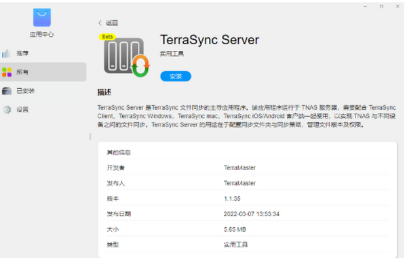Maximize the App Center window

tap(381, 6)
